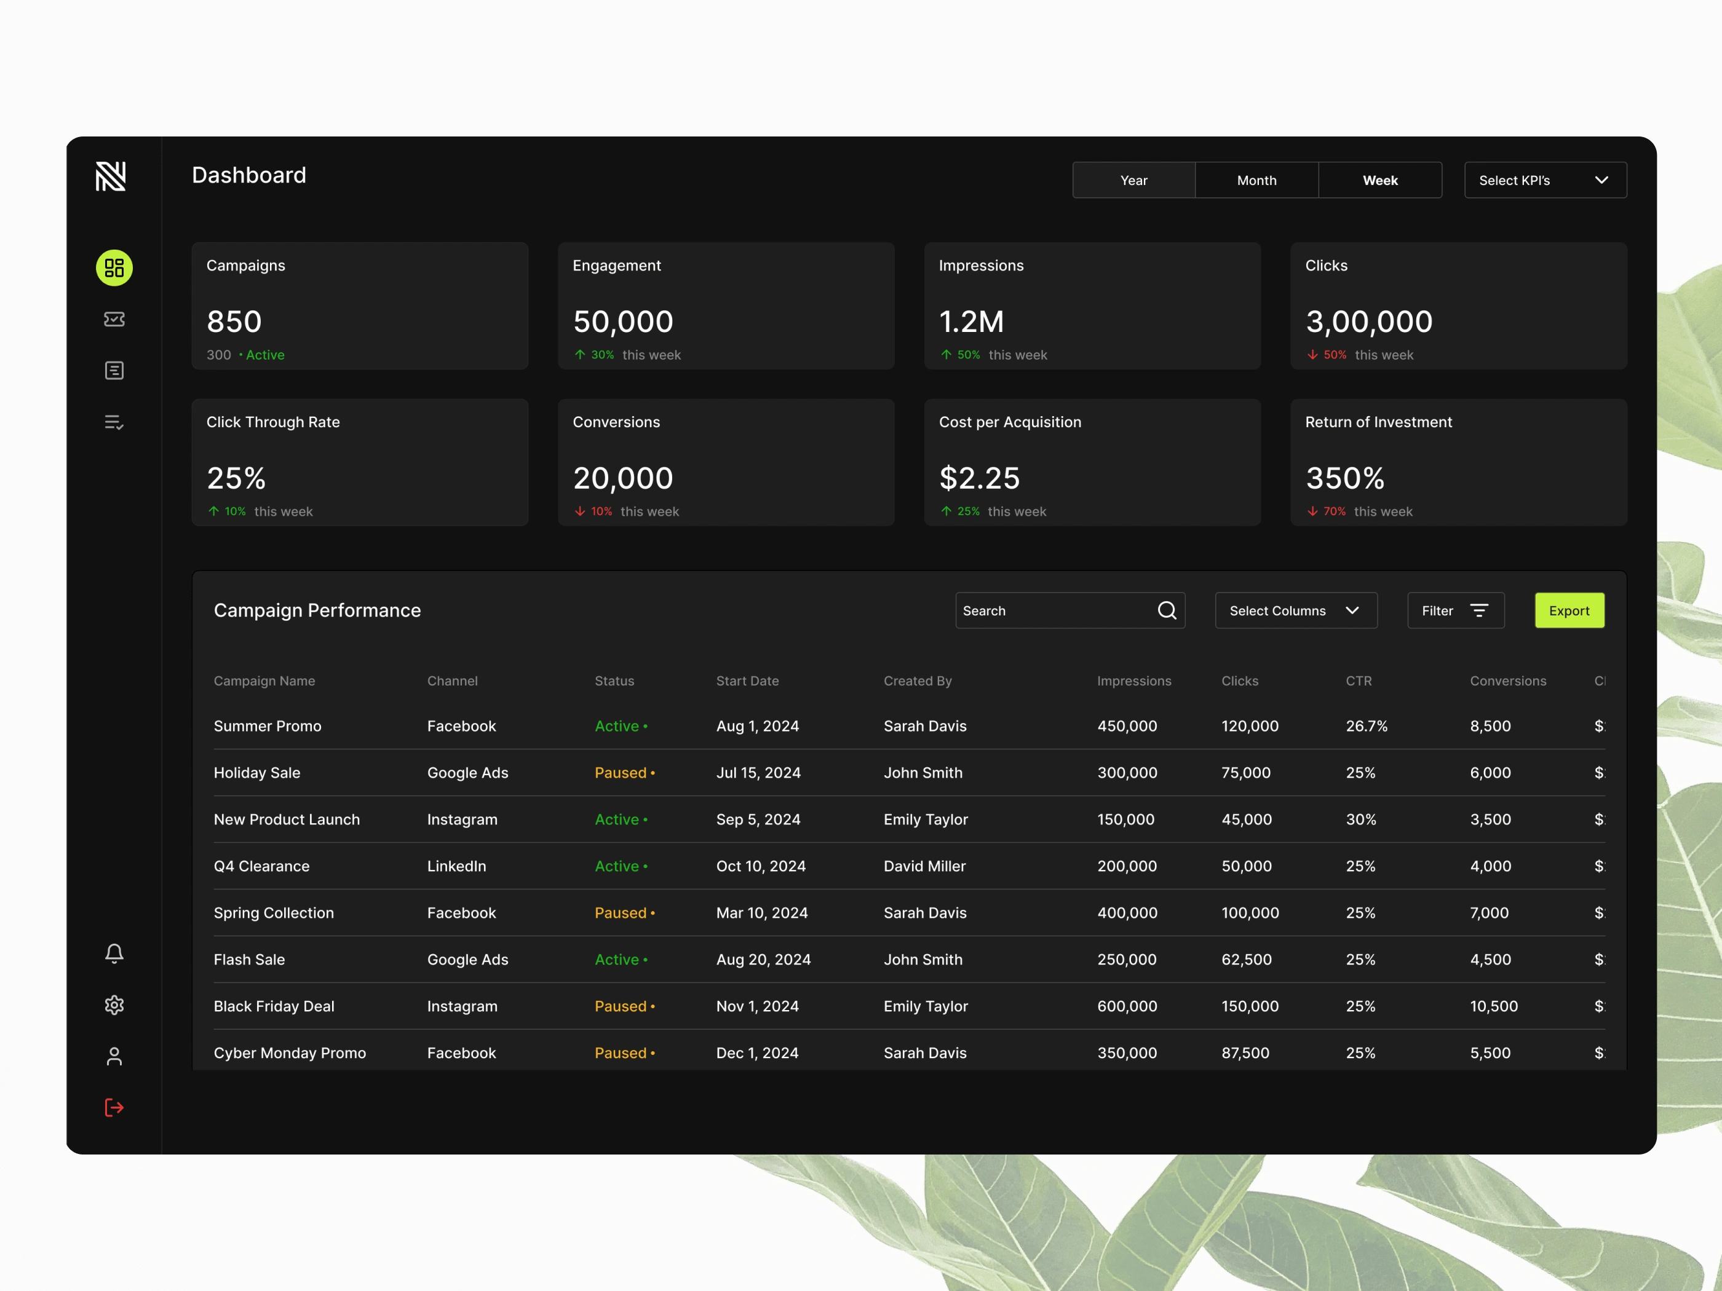Click the app logo at top left
Viewport: 1722px width, 1291px height.
point(111,176)
